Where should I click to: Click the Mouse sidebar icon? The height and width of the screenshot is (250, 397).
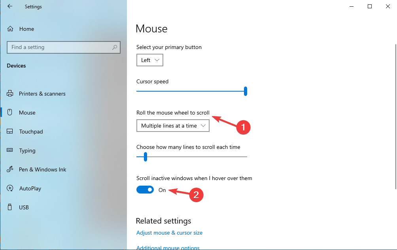point(9,112)
